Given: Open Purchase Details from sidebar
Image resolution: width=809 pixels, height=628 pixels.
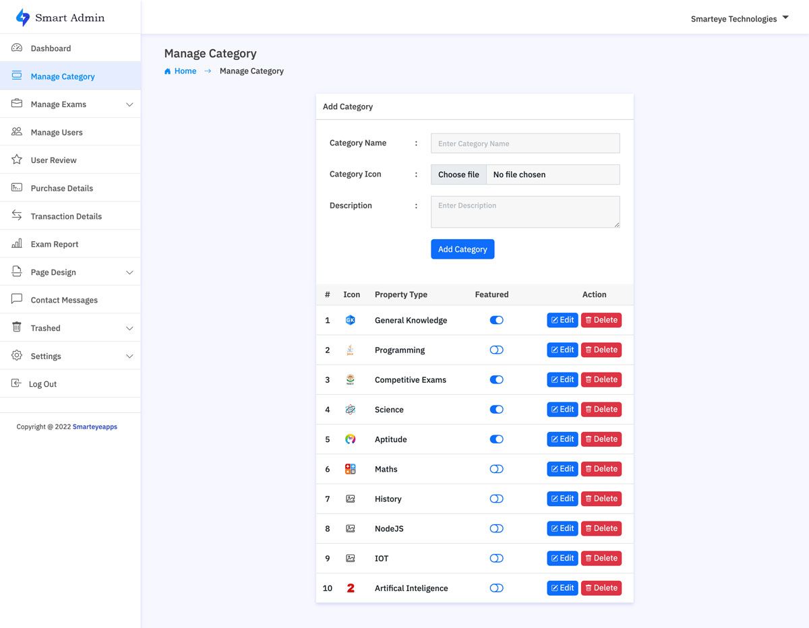Looking at the screenshot, I should pyautogui.click(x=61, y=188).
